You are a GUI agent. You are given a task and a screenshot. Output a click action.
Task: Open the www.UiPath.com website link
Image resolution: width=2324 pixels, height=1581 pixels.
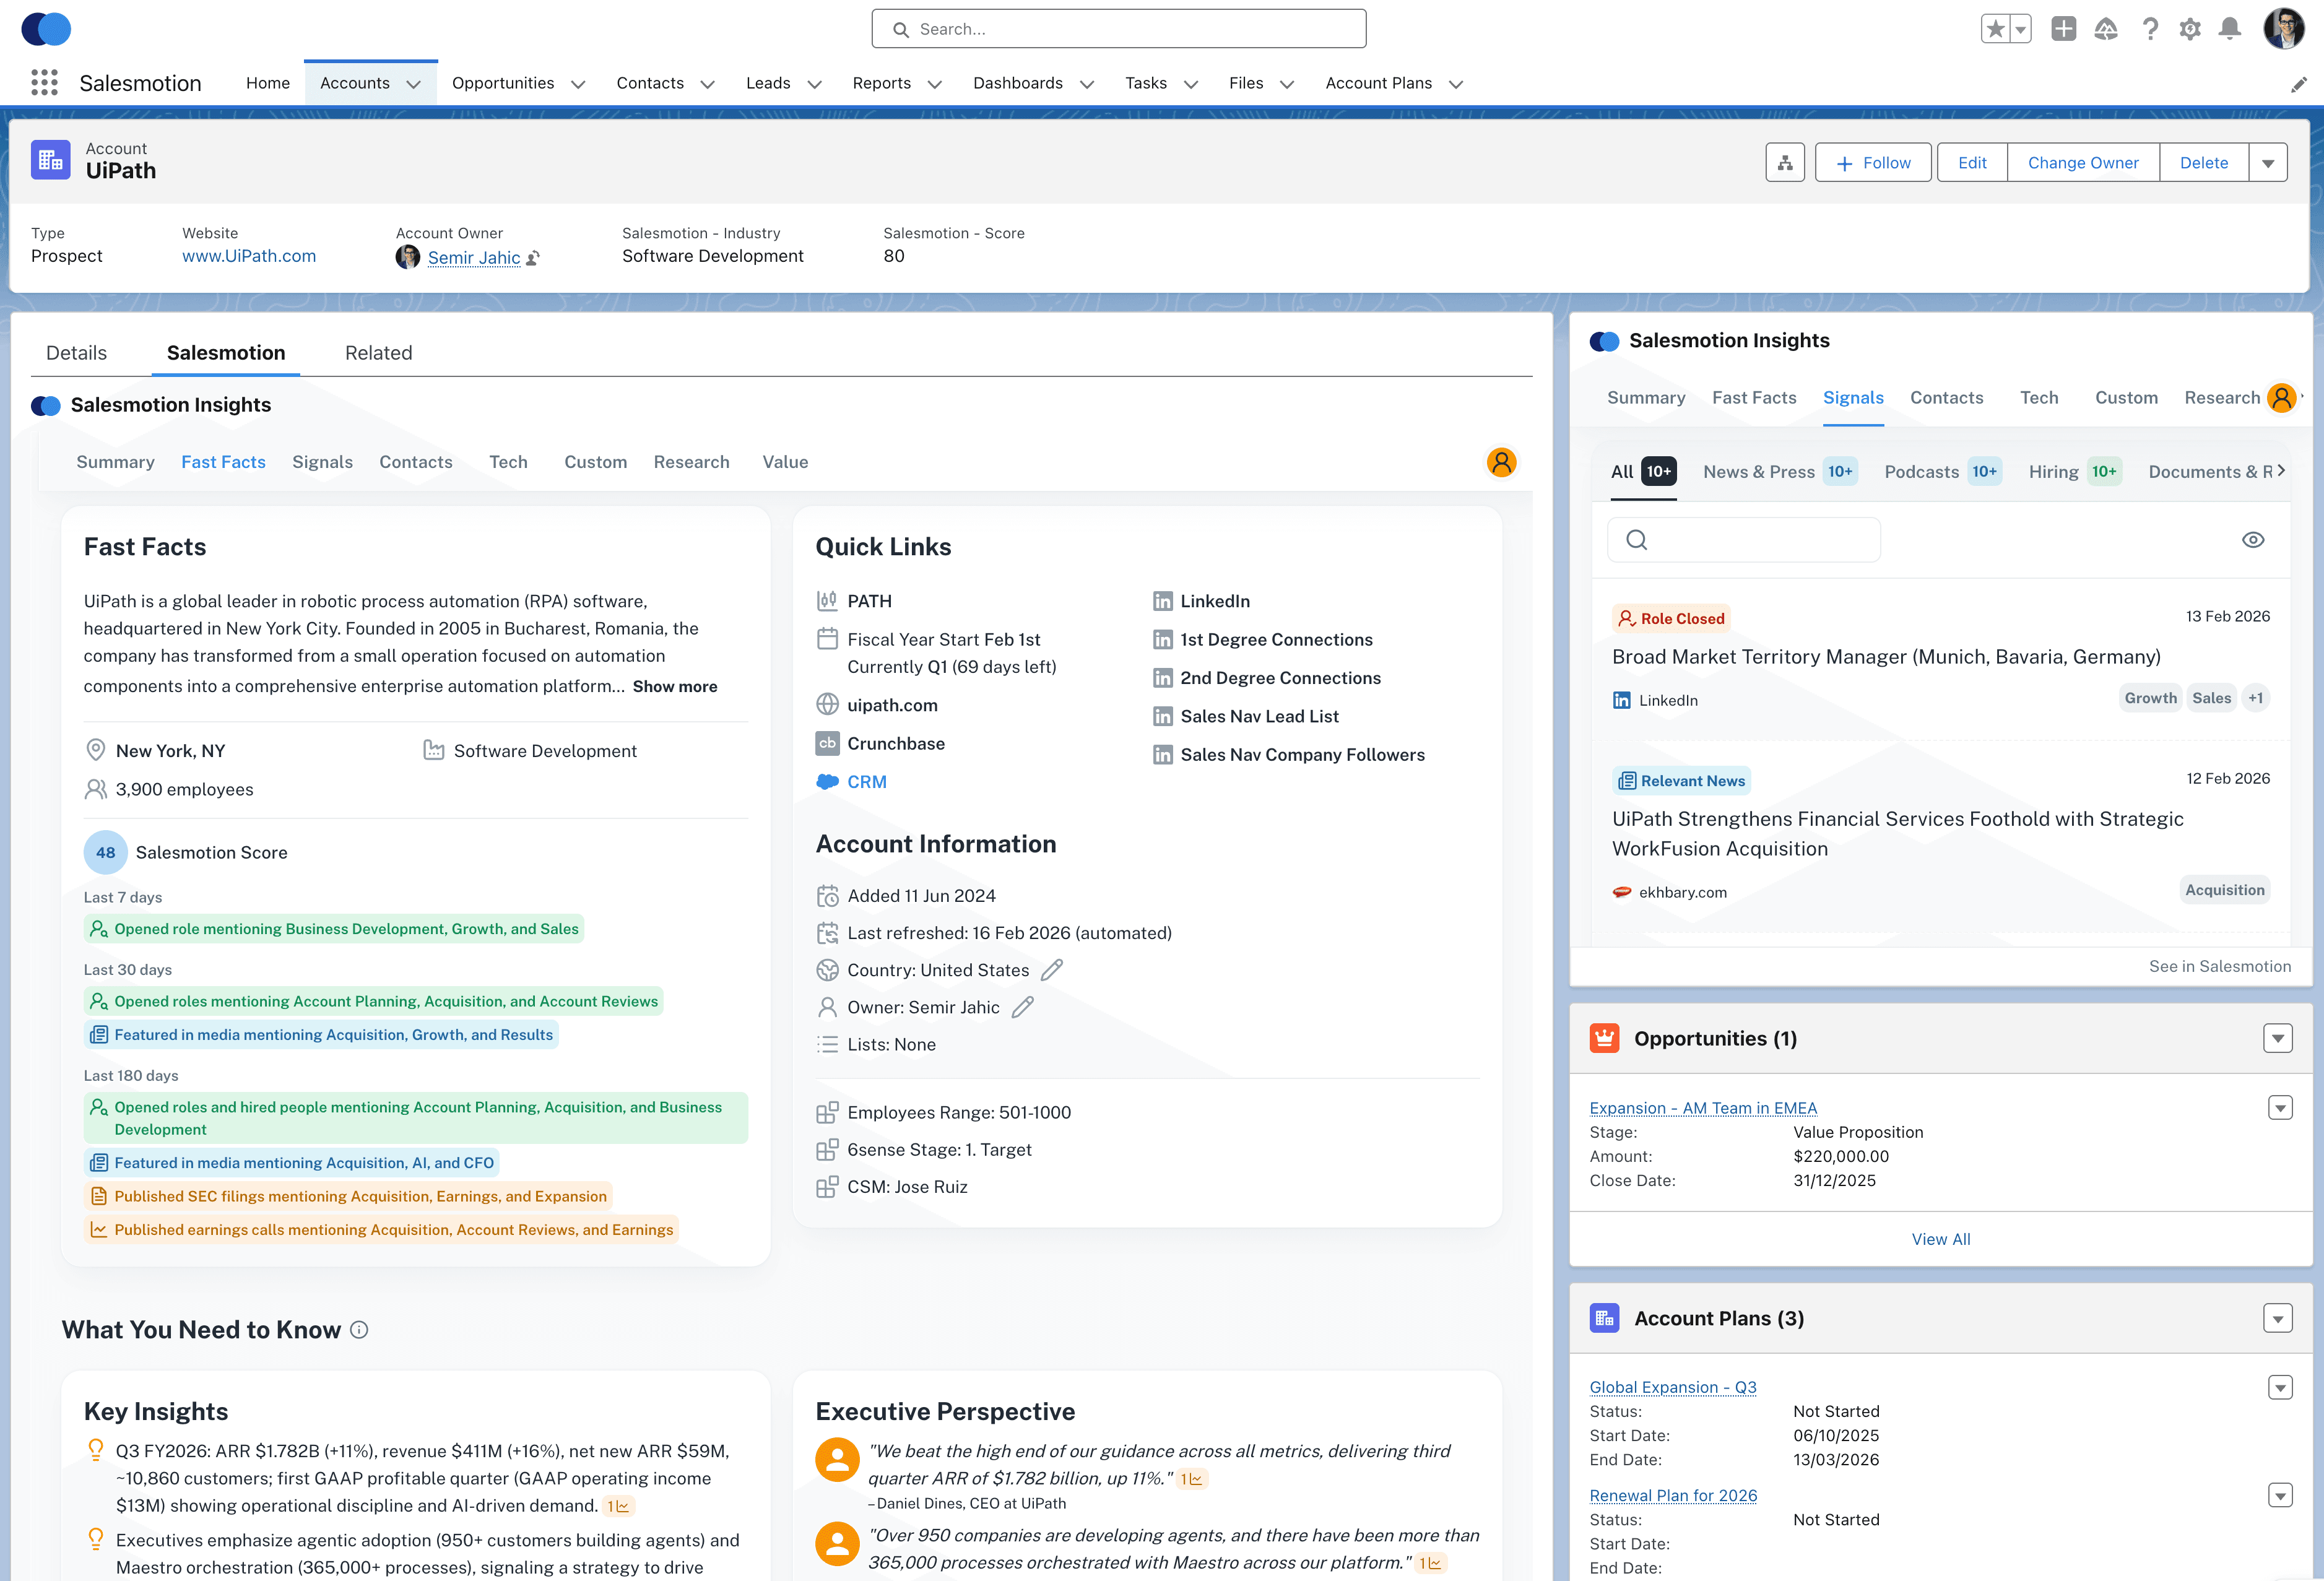coord(249,256)
